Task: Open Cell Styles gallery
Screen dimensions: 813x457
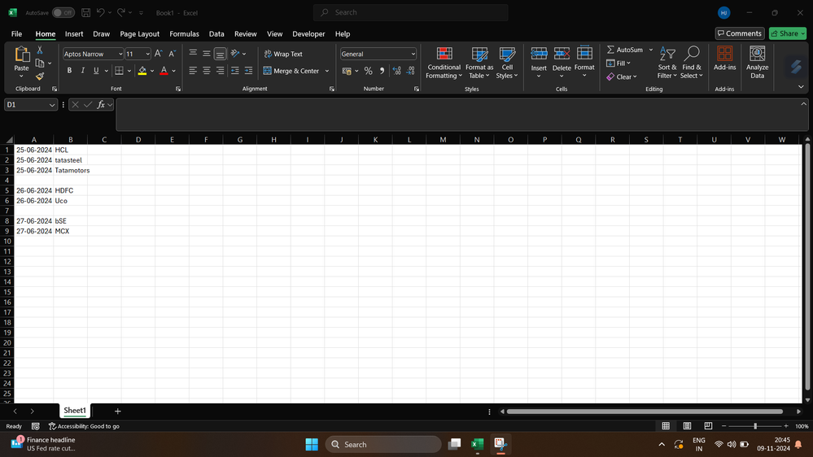Action: (x=507, y=63)
